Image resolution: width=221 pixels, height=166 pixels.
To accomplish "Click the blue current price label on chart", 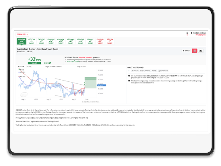I will point(102,85).
